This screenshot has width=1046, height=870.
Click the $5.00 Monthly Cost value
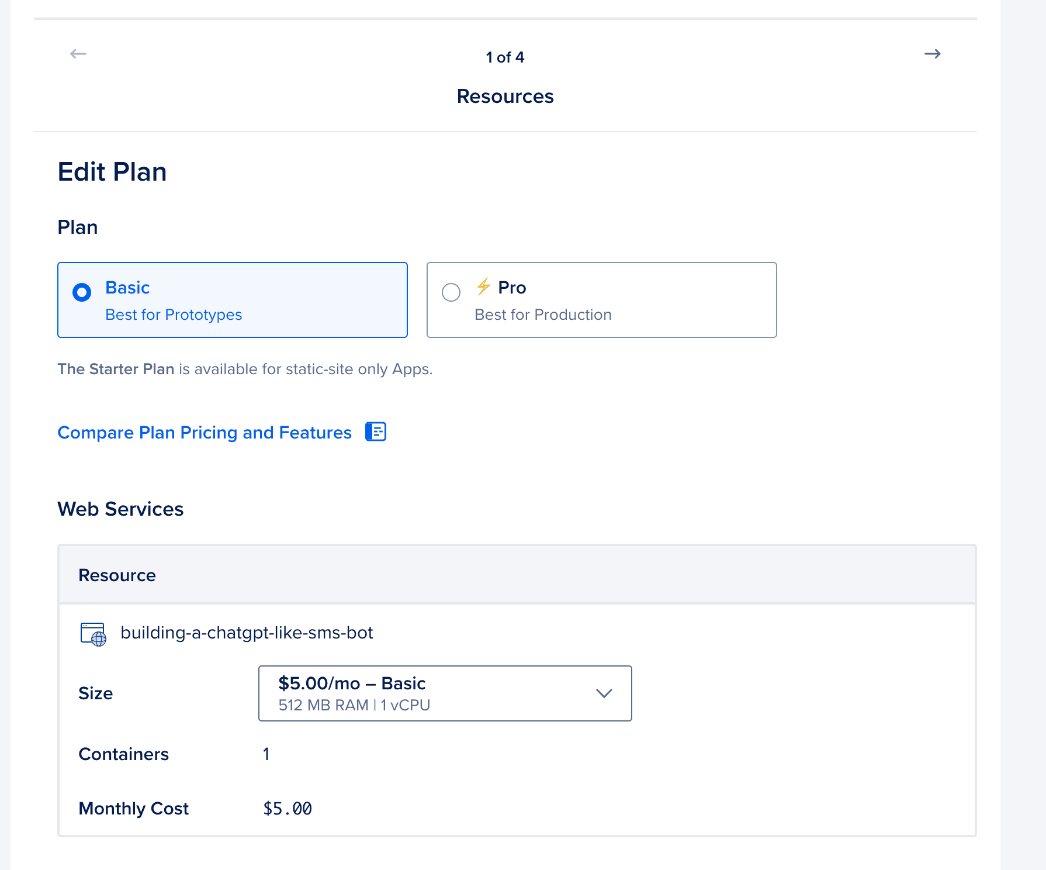pyautogui.click(x=288, y=809)
